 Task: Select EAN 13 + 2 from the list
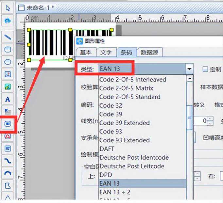tap(115, 192)
